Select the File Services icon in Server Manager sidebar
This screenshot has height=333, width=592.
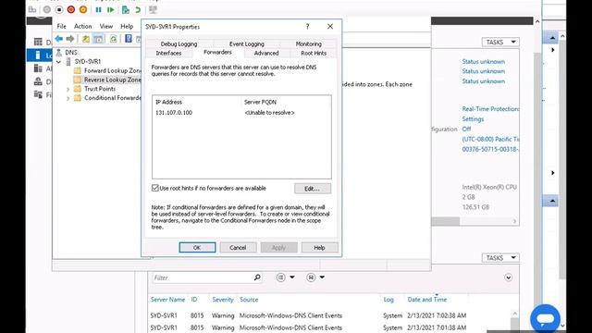pyautogui.click(x=38, y=94)
